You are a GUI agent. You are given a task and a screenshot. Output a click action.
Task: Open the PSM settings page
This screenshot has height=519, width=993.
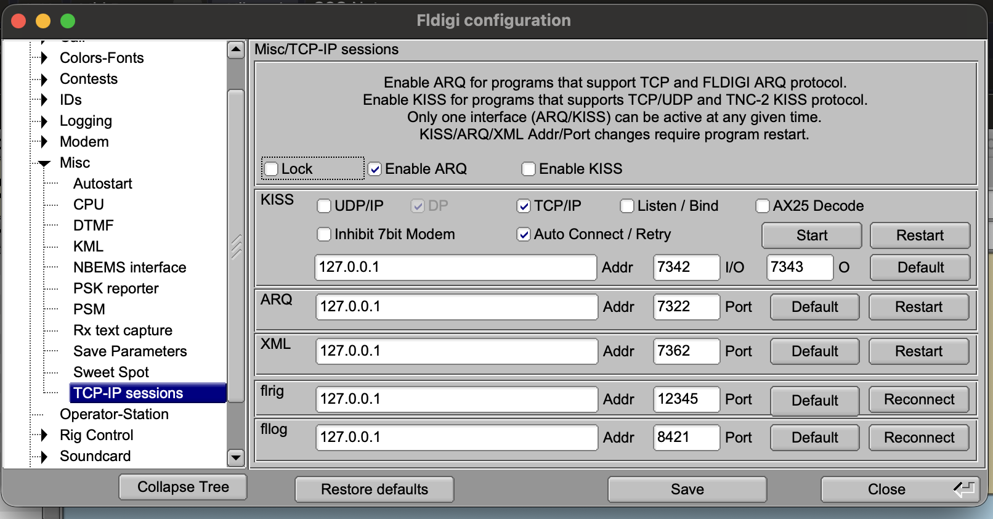click(89, 309)
